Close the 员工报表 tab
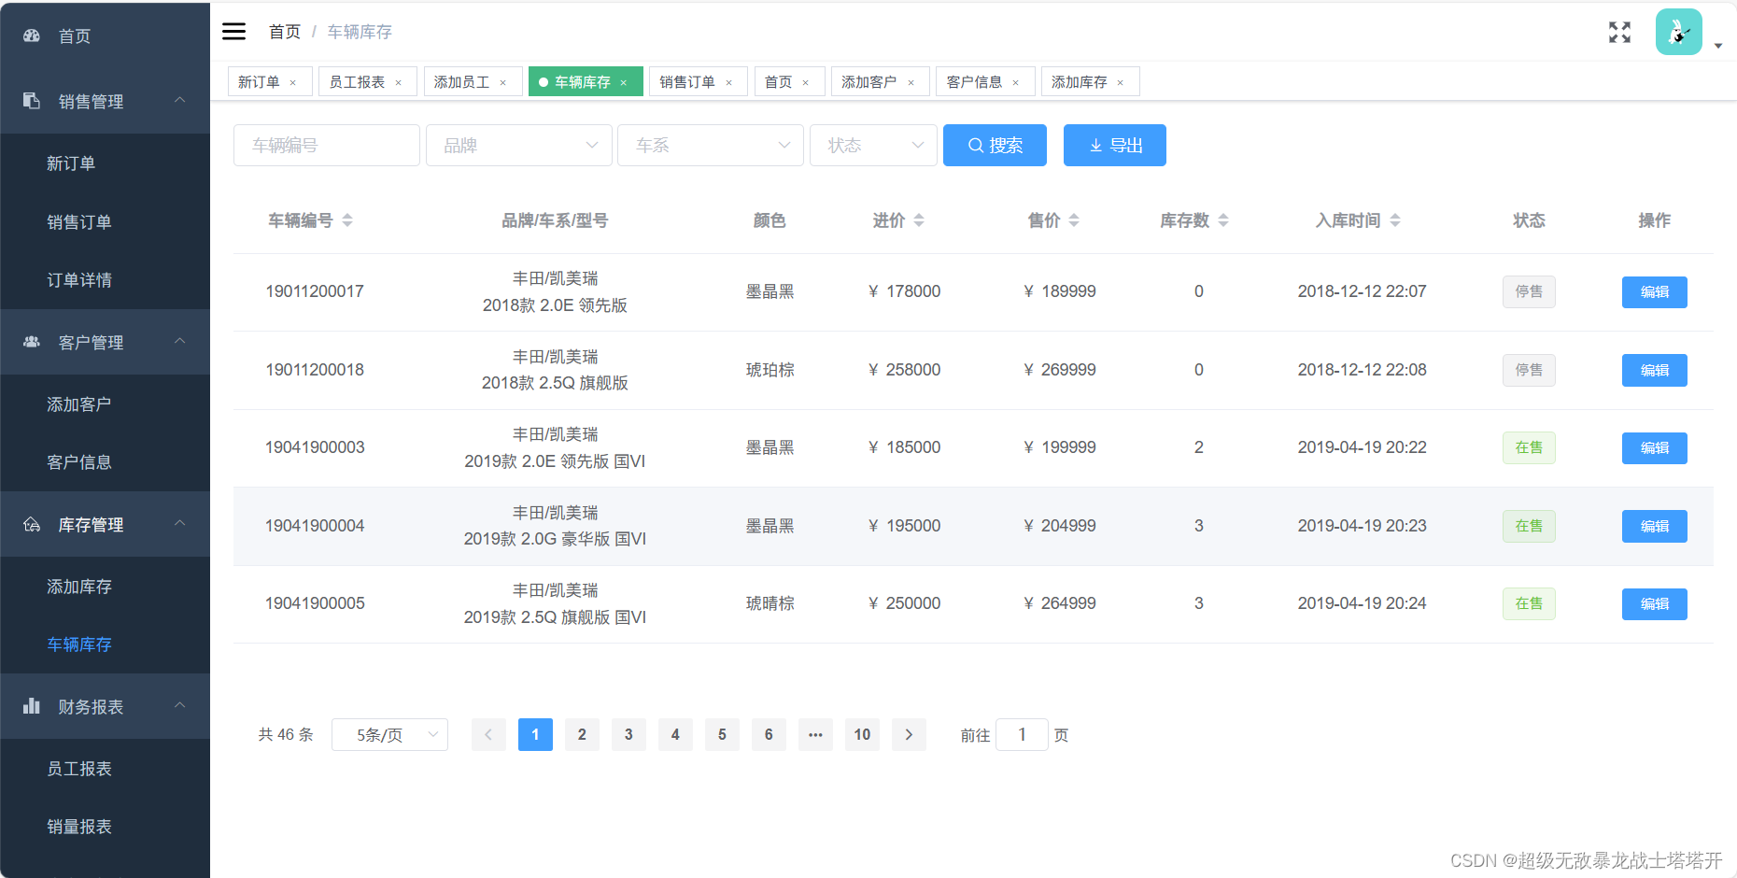The width and height of the screenshot is (1737, 878). pyautogui.click(x=398, y=82)
